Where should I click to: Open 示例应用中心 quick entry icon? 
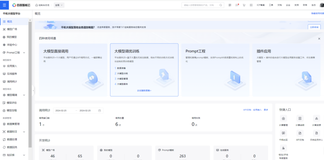[316, 133]
